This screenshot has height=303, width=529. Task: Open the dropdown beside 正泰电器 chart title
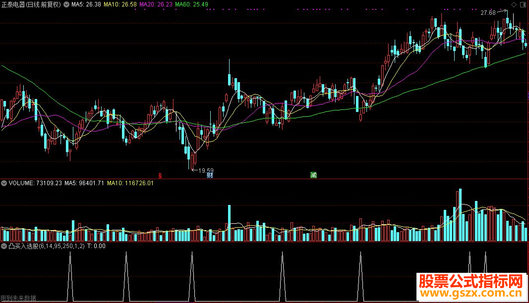click(x=66, y=4)
